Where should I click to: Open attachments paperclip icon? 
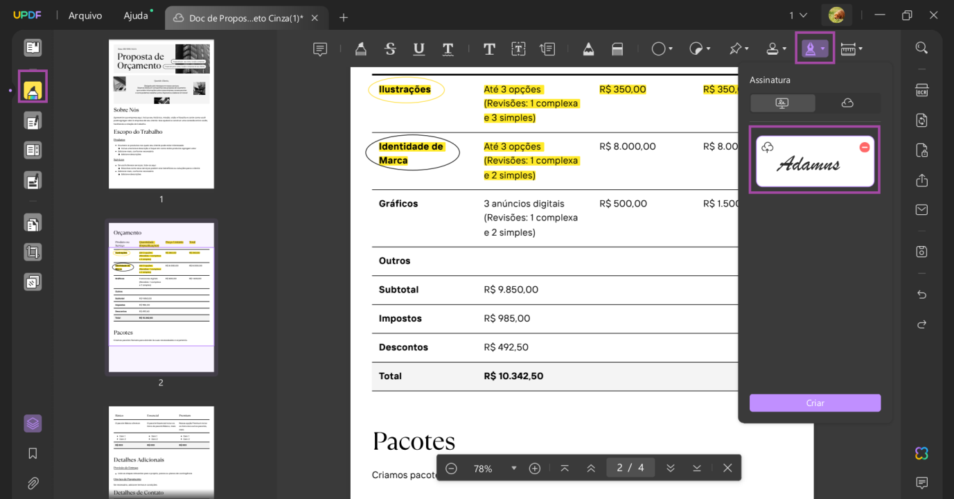33,483
